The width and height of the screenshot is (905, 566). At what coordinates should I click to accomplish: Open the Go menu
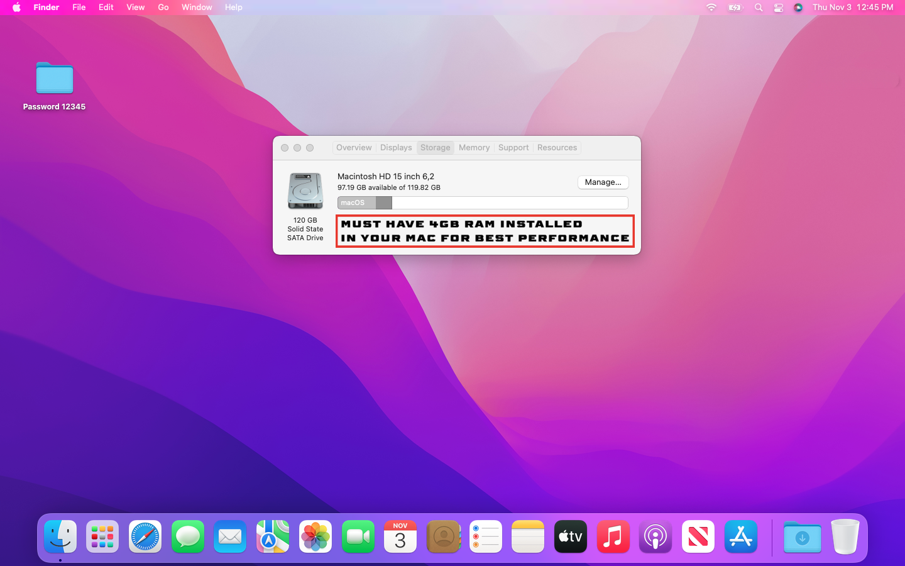[163, 8]
